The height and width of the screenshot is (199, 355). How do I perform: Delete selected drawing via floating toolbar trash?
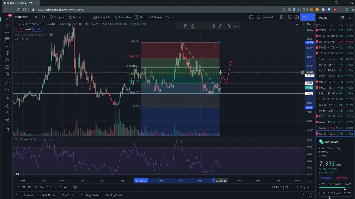pos(228,26)
